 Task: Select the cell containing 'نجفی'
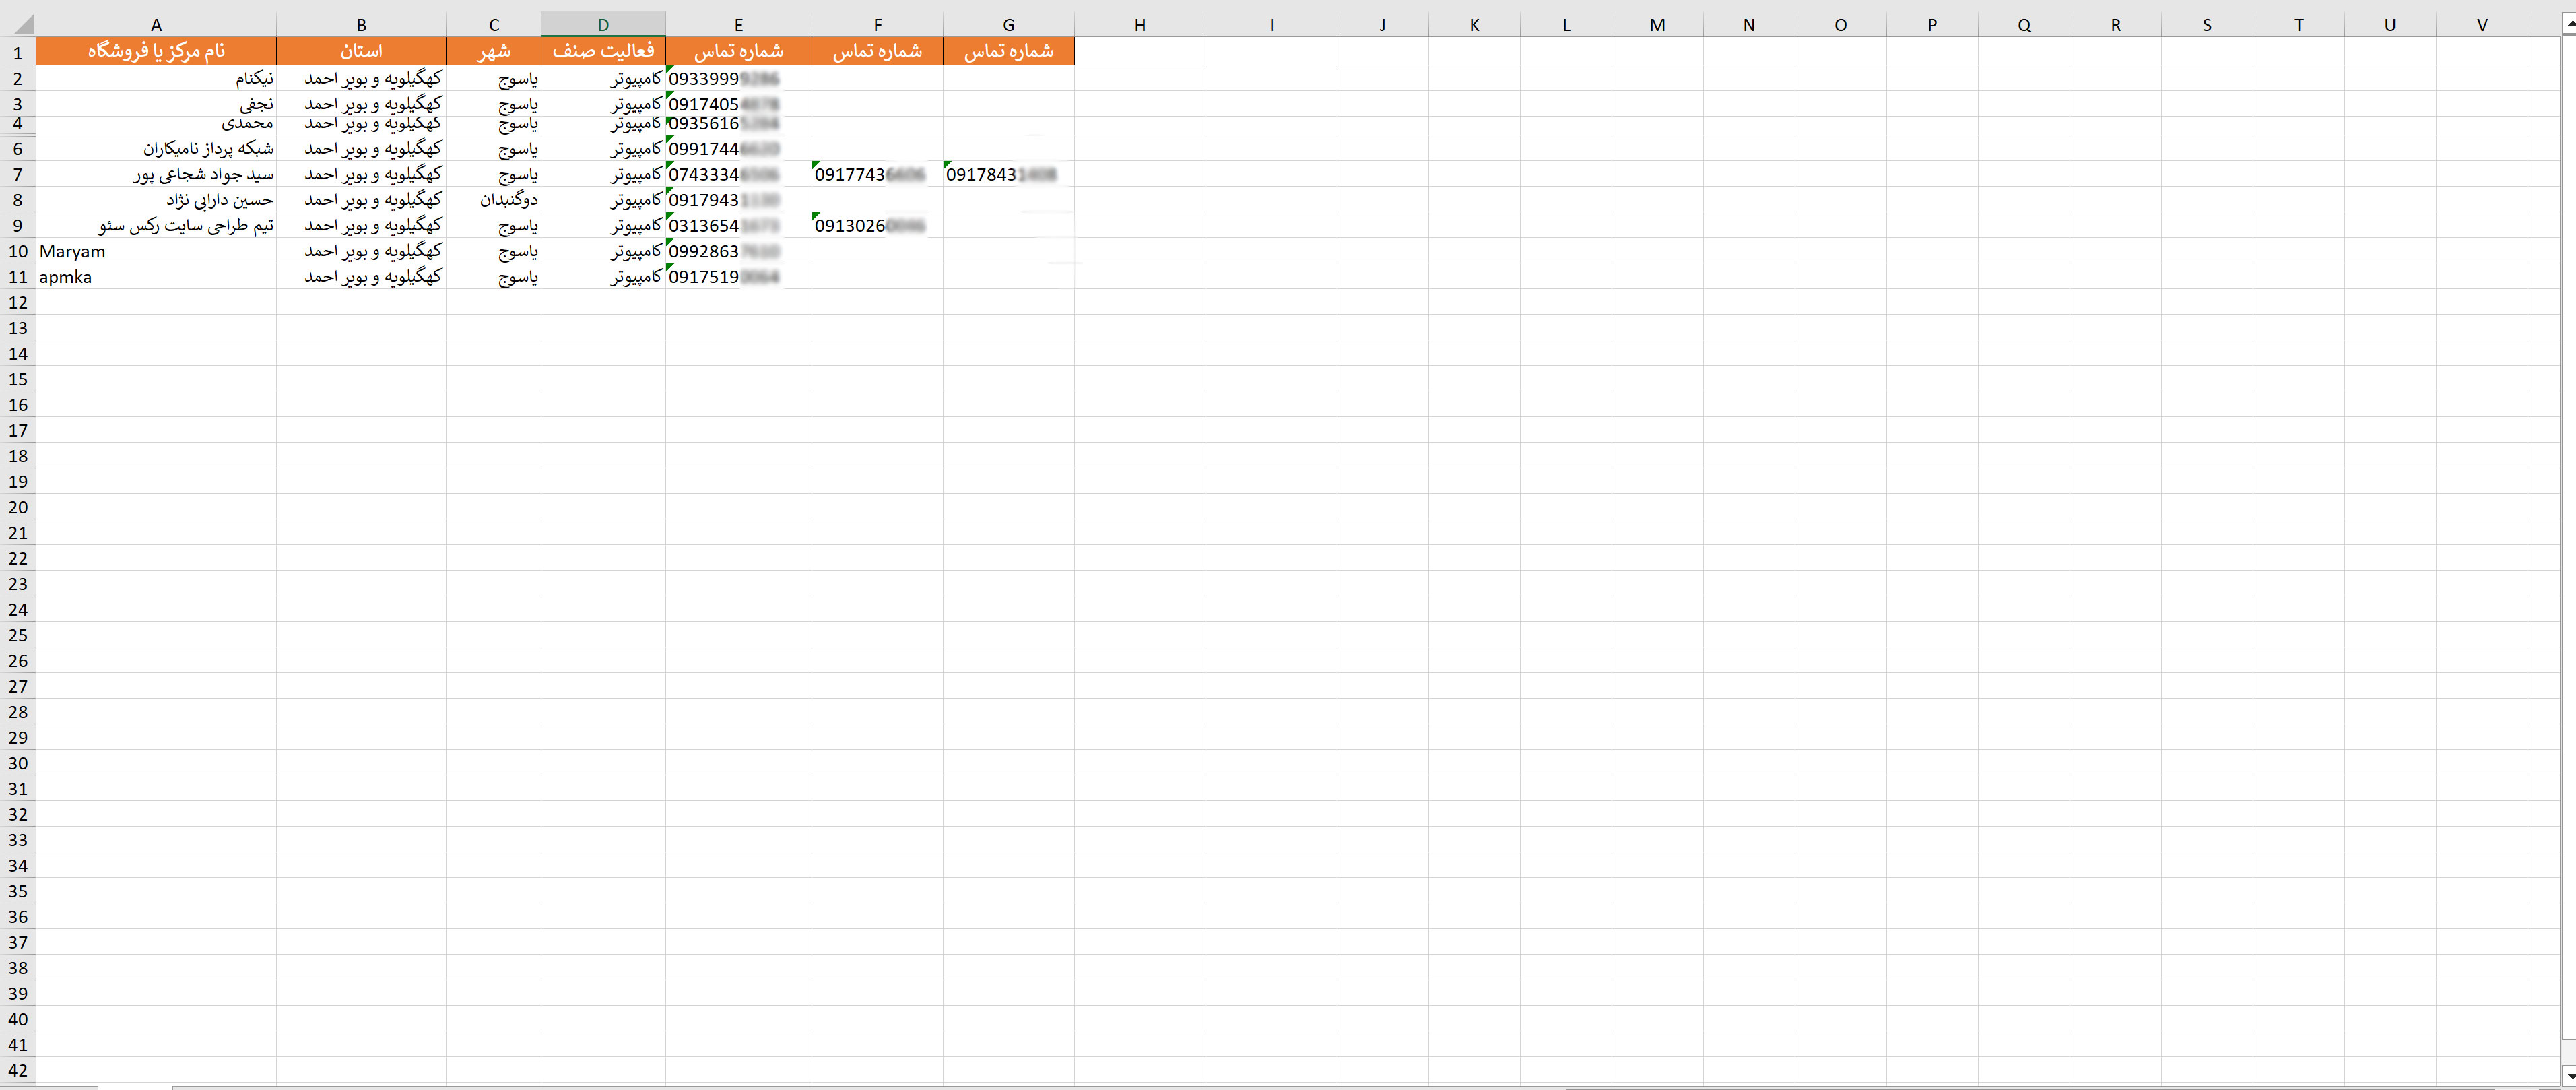(156, 104)
